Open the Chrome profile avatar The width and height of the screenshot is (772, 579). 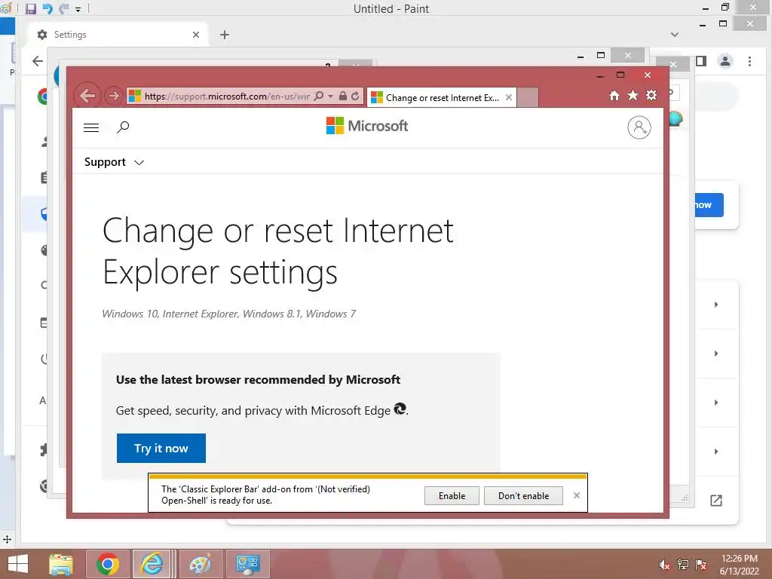(725, 61)
